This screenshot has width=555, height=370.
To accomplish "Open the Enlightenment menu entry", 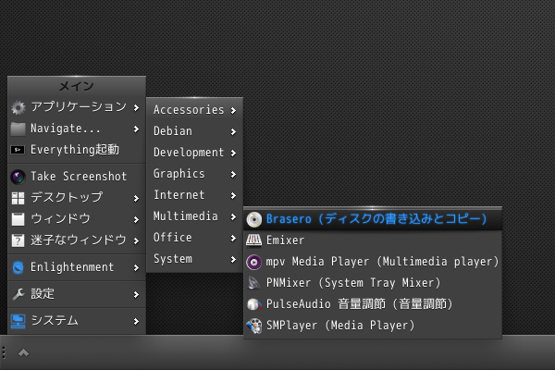I will tap(77, 267).
